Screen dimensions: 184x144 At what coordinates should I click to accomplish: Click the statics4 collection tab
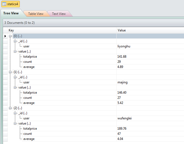point(11,4)
